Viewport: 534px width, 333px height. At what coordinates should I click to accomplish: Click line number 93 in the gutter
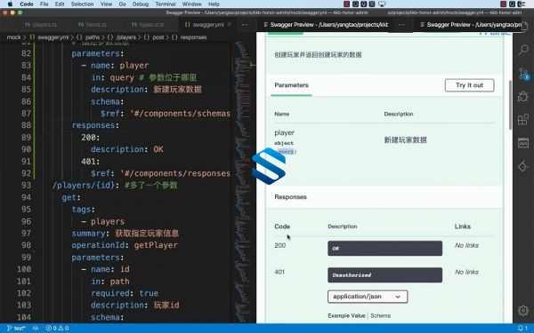click(x=26, y=186)
